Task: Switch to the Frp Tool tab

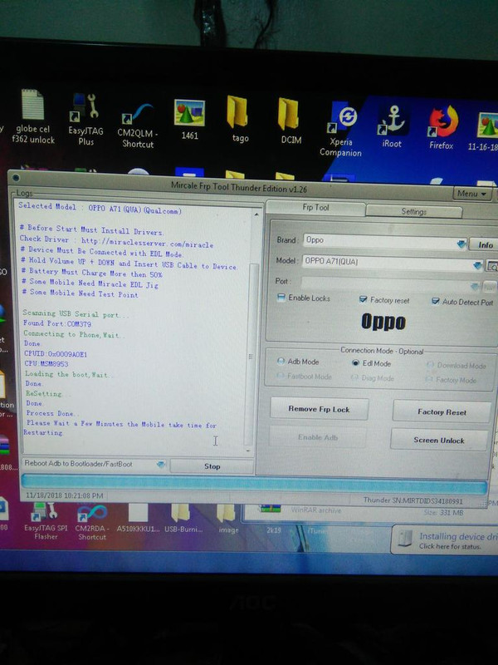Action: 315,208
